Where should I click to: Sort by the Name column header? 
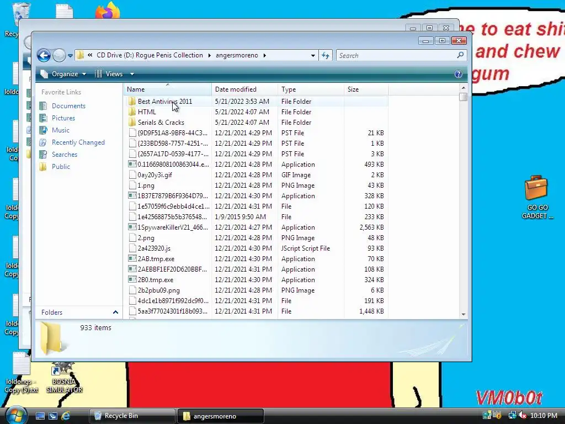coord(168,89)
